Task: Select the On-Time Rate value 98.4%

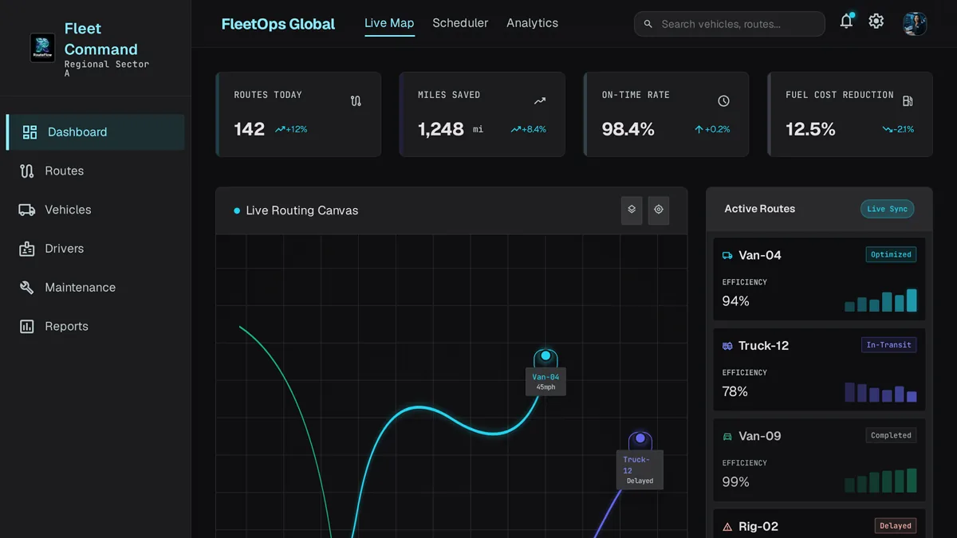Action: coord(628,129)
